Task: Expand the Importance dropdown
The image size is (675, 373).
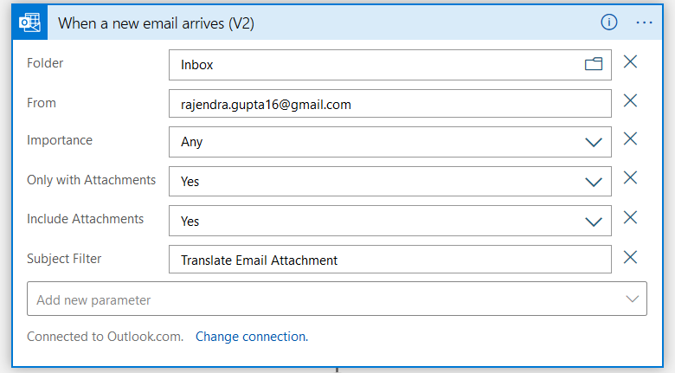Action: (594, 142)
